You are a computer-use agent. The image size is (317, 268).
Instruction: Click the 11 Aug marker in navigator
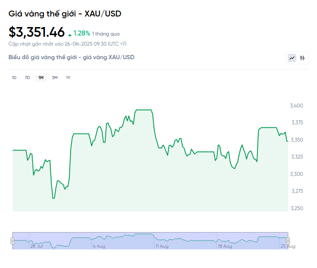(x=162, y=246)
